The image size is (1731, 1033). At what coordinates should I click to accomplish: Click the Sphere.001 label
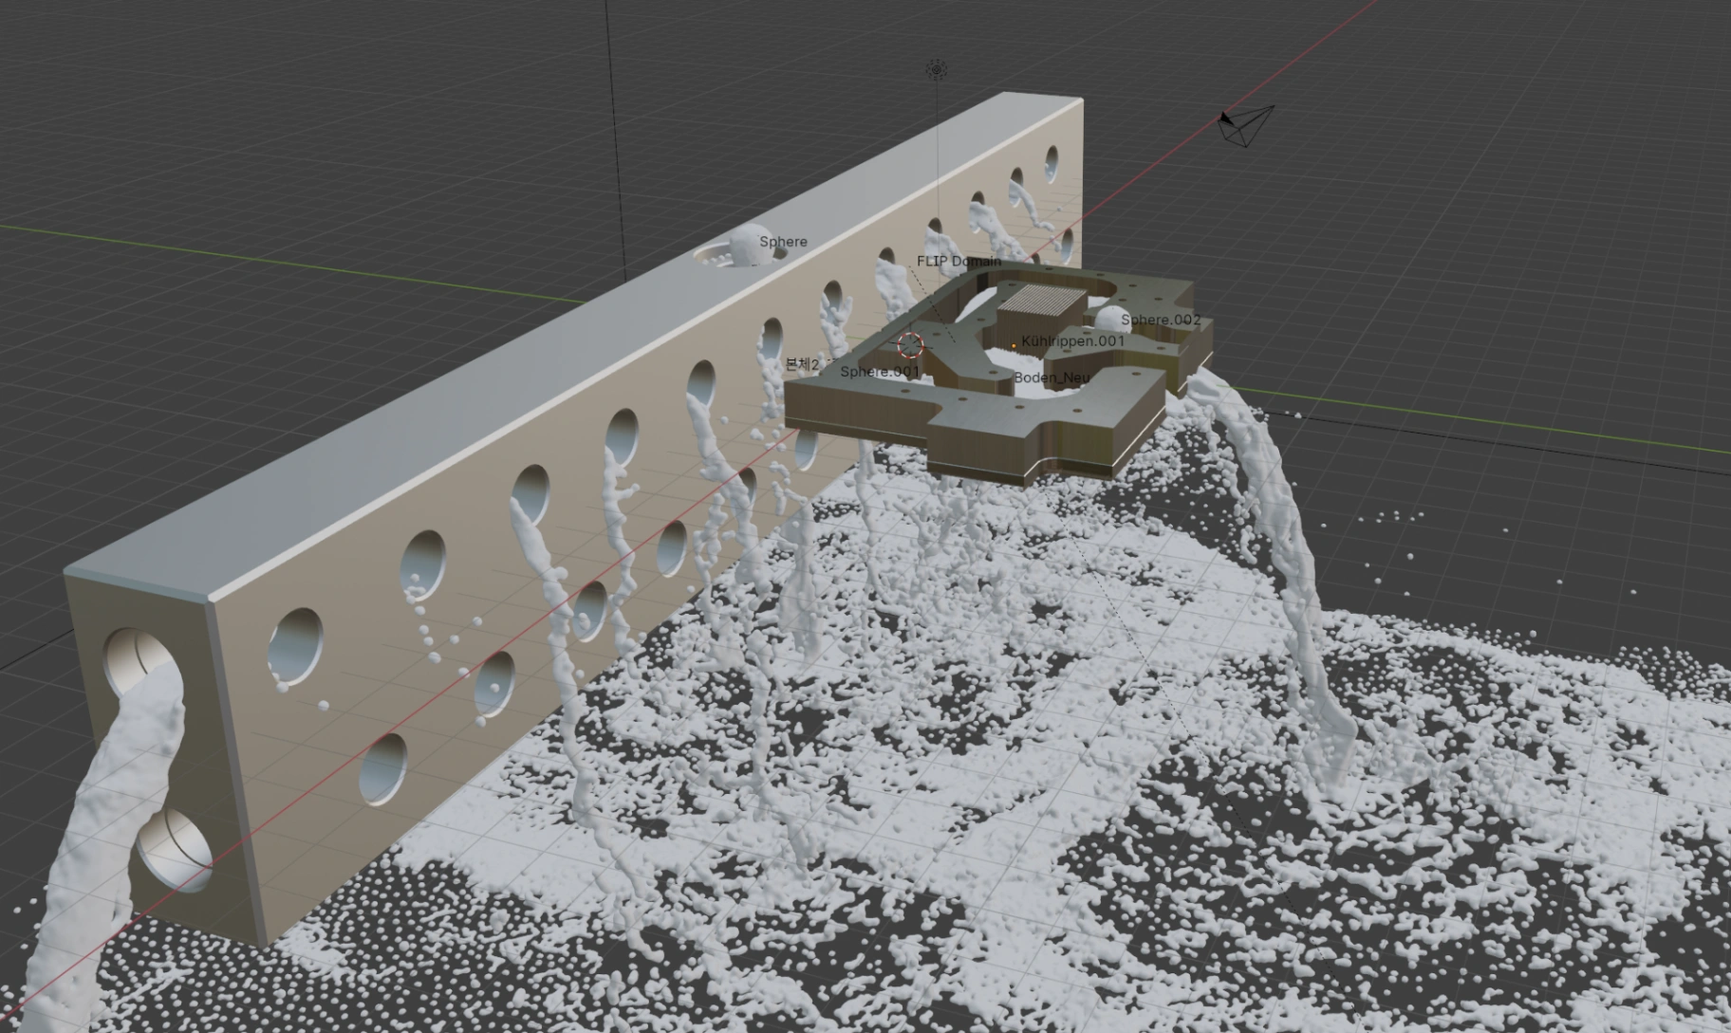pyautogui.click(x=880, y=371)
